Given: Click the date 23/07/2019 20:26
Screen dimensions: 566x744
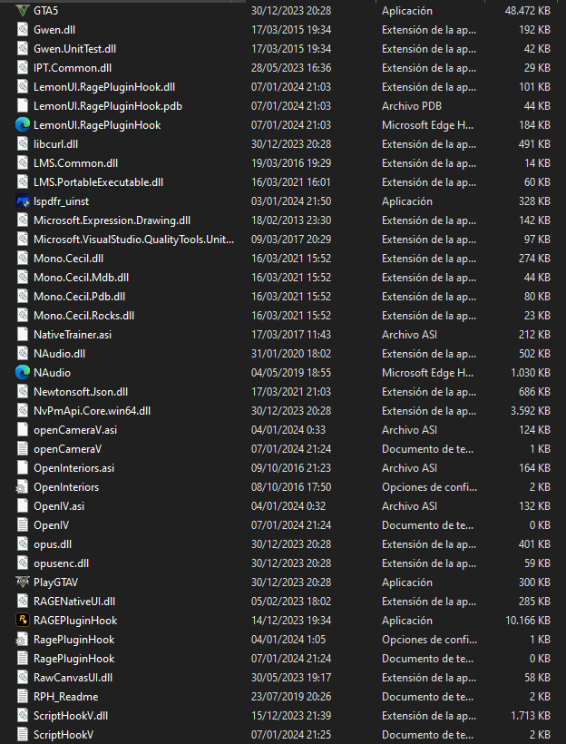Looking at the screenshot, I should pyautogui.click(x=291, y=697).
